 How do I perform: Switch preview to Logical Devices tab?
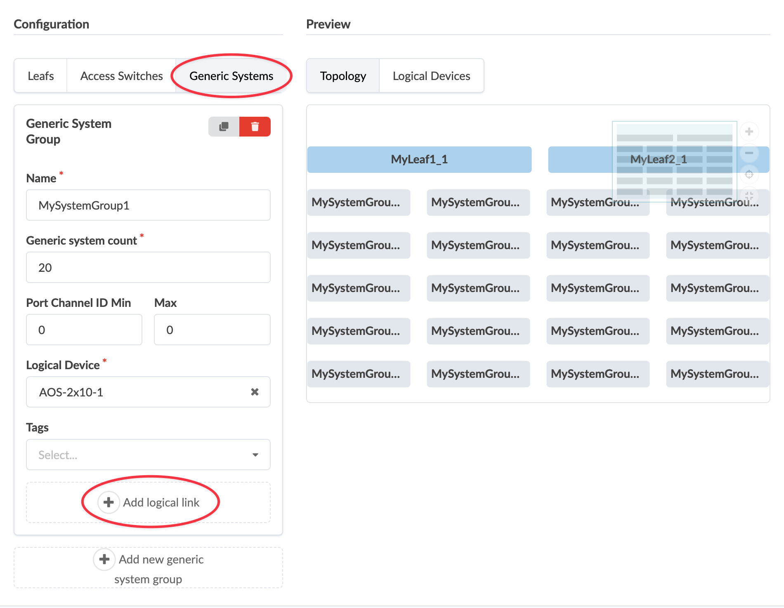pyautogui.click(x=431, y=76)
